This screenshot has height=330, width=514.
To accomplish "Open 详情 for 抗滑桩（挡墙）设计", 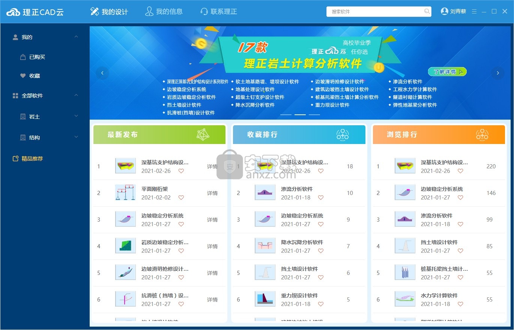I will tap(212, 300).
